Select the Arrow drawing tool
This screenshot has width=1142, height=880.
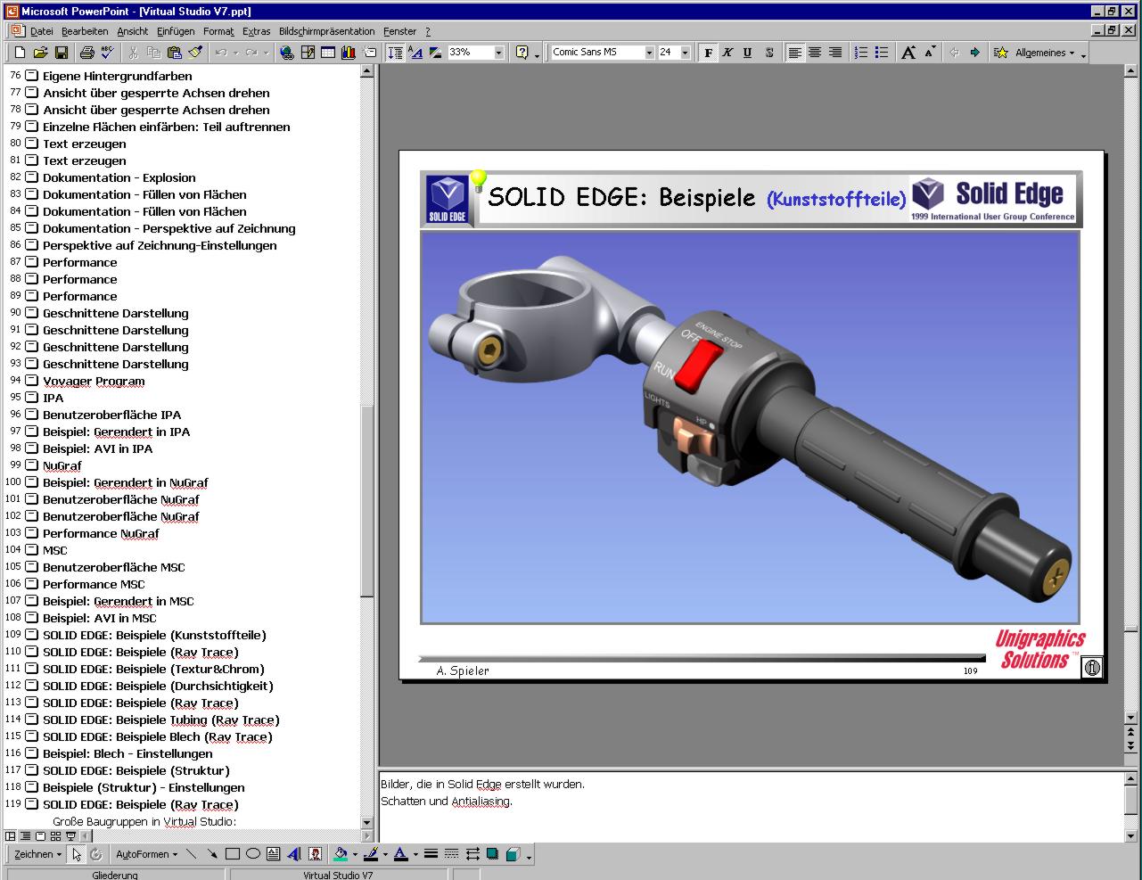click(x=212, y=854)
